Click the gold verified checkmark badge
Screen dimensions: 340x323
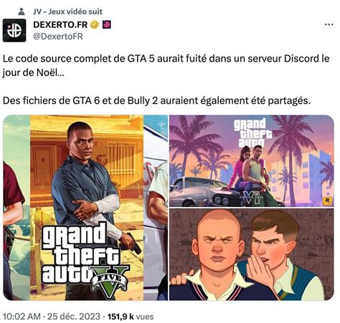coord(95,24)
